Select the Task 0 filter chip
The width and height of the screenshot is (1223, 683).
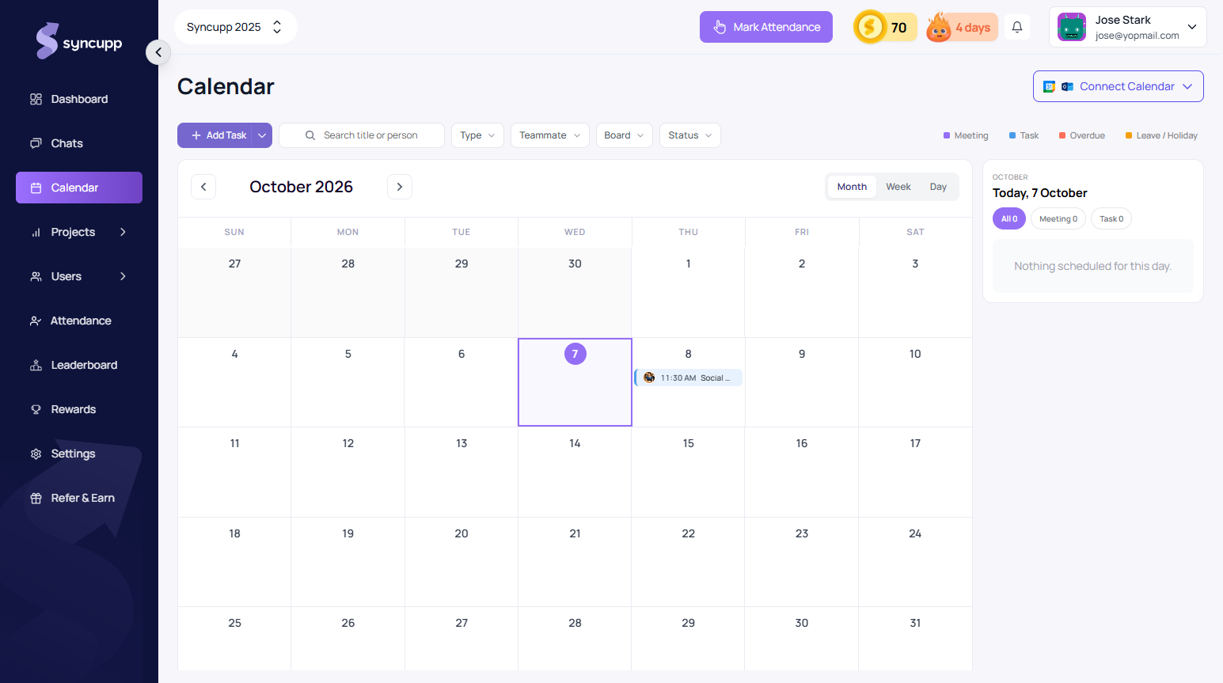pos(1111,219)
